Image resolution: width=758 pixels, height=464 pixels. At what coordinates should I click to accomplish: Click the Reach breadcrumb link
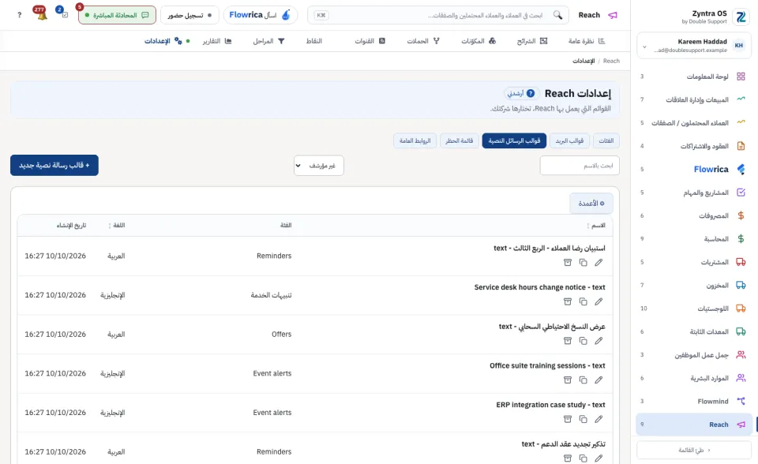point(611,61)
